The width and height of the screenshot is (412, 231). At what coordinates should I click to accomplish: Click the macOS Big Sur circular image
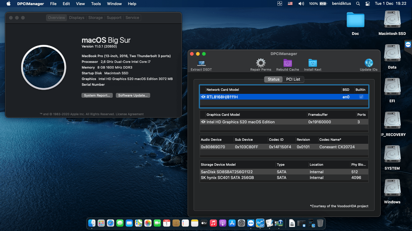point(44,67)
